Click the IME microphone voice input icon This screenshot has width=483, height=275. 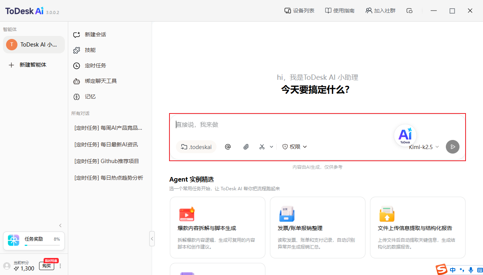coord(471,270)
